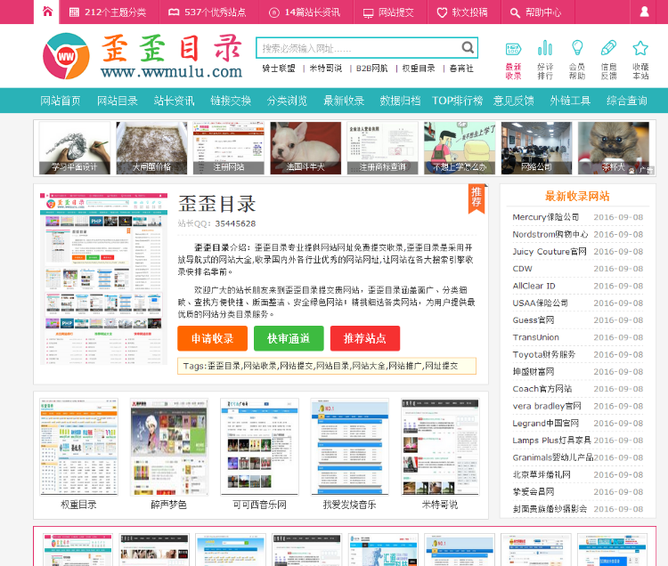
Task: Open the 链接交换 nav item
Action: pos(231,101)
